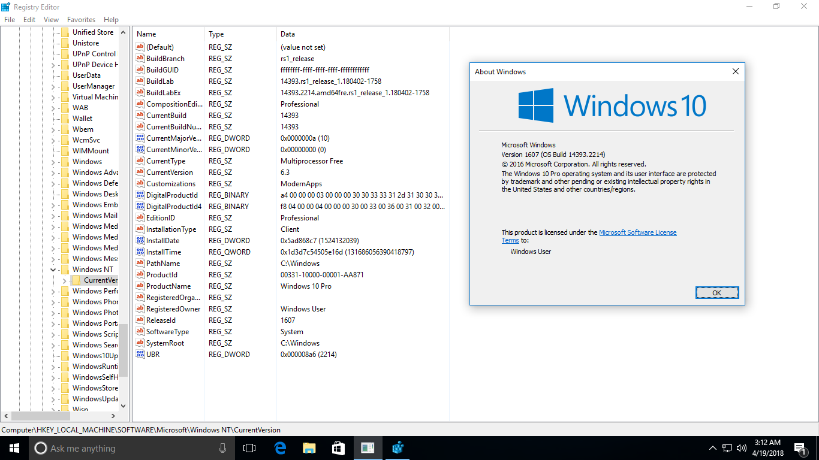The image size is (819, 460).
Task: Click the Wallet folder icon in tree
Action: [x=65, y=119]
